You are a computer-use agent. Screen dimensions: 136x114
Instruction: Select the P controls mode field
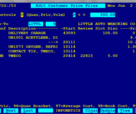(22, 15)
